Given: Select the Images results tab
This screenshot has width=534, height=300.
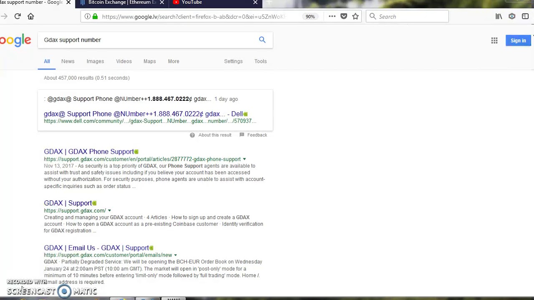Looking at the screenshot, I should point(95,61).
